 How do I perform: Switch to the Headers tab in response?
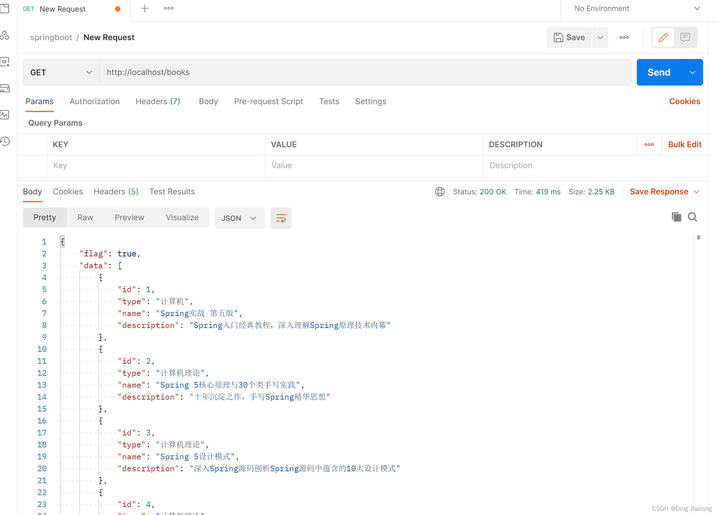[115, 191]
